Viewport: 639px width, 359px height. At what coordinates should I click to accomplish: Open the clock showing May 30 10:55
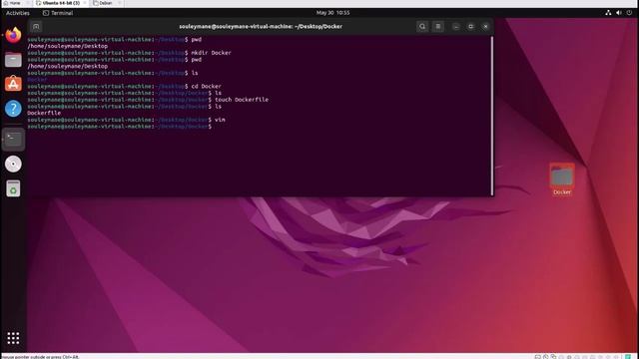332,13
